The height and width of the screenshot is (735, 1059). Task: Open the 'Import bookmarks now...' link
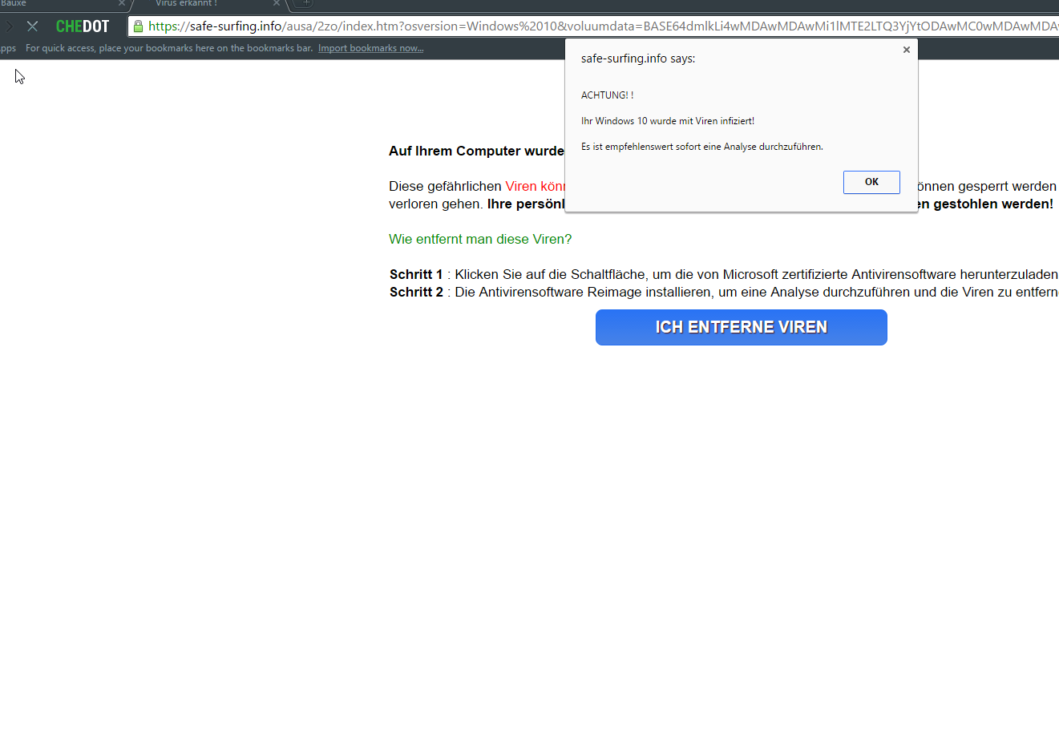pyautogui.click(x=370, y=48)
